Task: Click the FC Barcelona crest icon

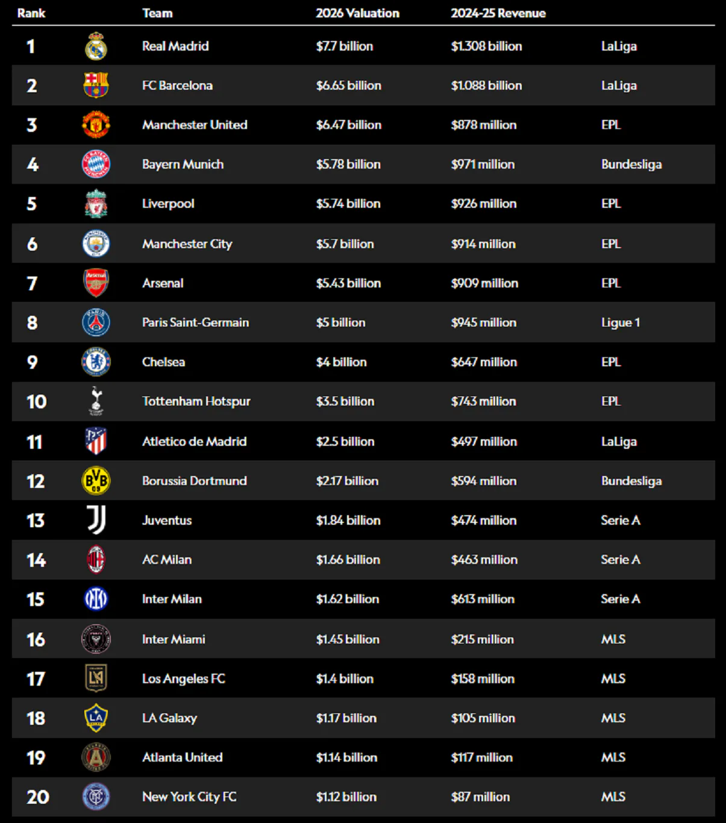Action: [96, 86]
